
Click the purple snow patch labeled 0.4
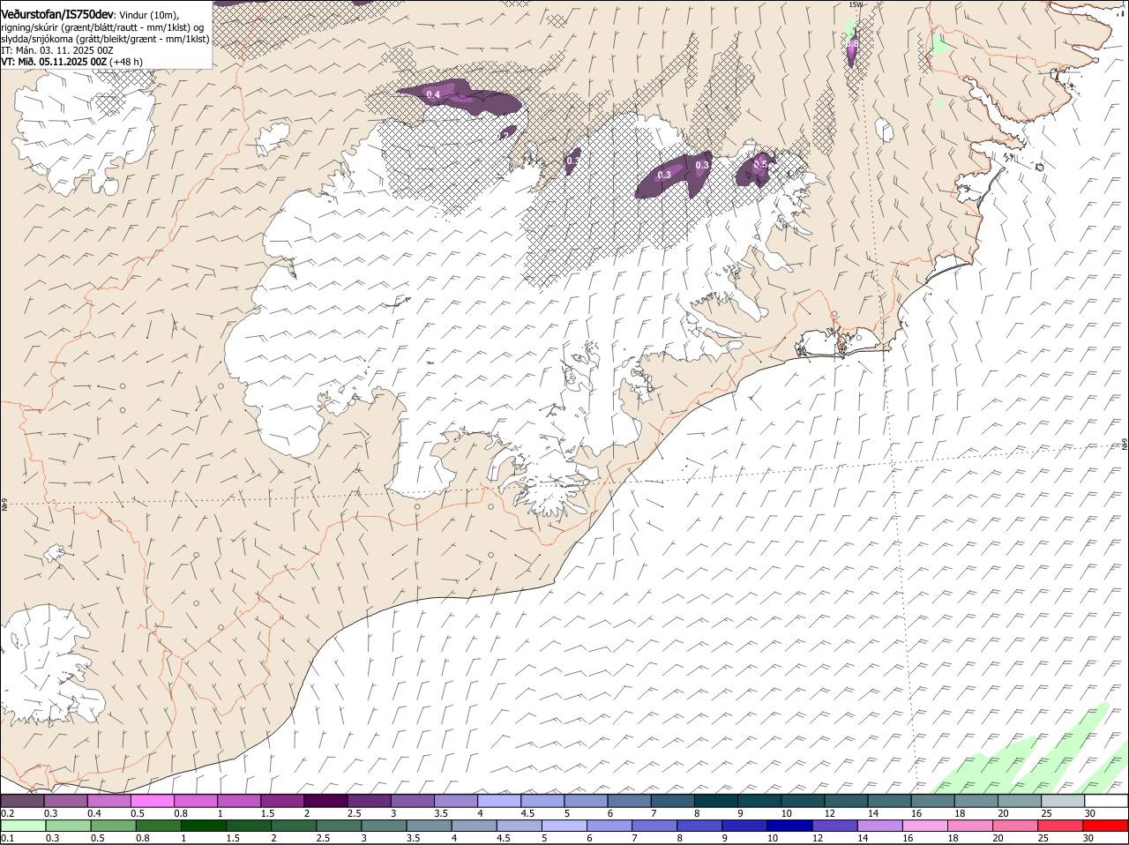click(459, 97)
